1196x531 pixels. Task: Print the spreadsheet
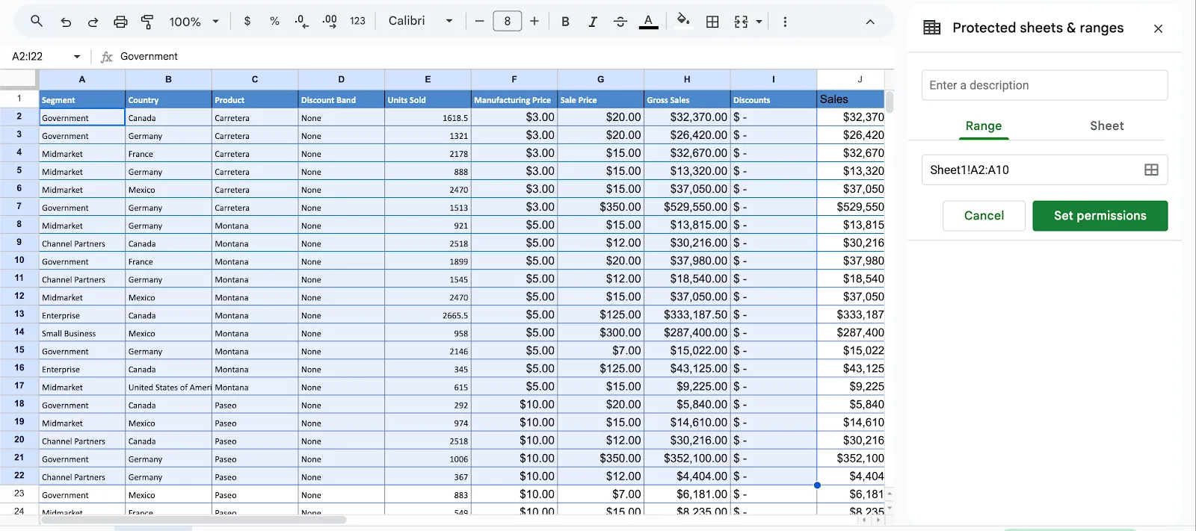(120, 22)
